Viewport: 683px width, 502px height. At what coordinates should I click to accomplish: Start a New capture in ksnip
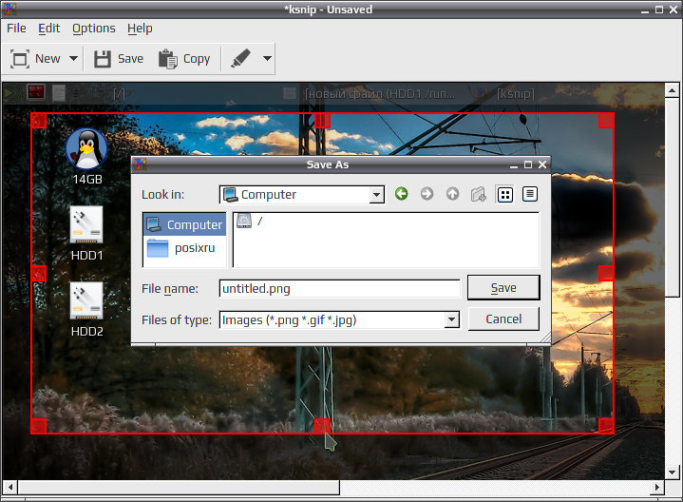pos(35,58)
